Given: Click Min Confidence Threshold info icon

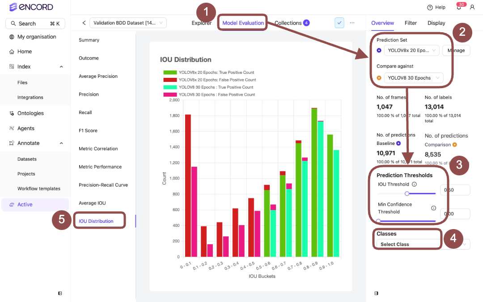Looking at the screenshot, I should pos(433,208).
